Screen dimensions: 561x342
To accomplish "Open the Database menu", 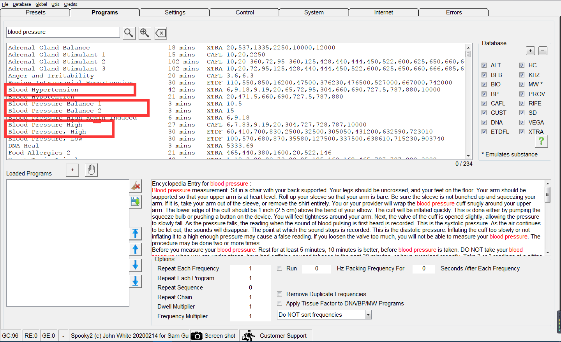I will point(22,4).
